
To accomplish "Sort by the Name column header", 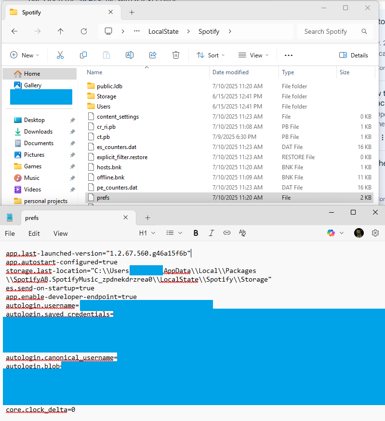I will click(147, 72).
